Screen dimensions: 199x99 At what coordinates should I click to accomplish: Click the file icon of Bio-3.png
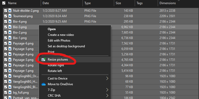pyautogui.click(x=10, y=27)
